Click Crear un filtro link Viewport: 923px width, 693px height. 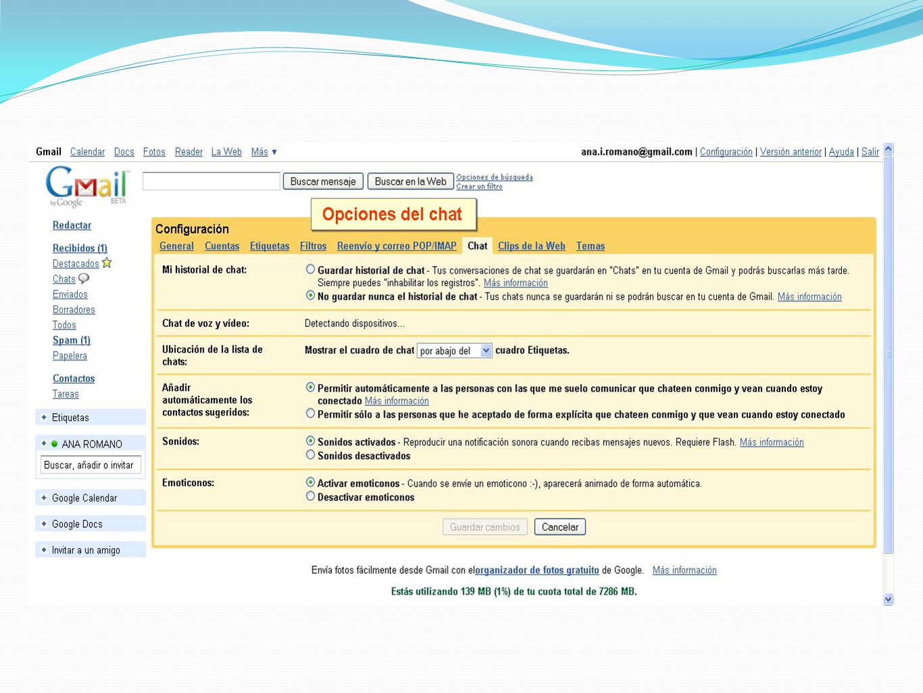[x=479, y=186]
